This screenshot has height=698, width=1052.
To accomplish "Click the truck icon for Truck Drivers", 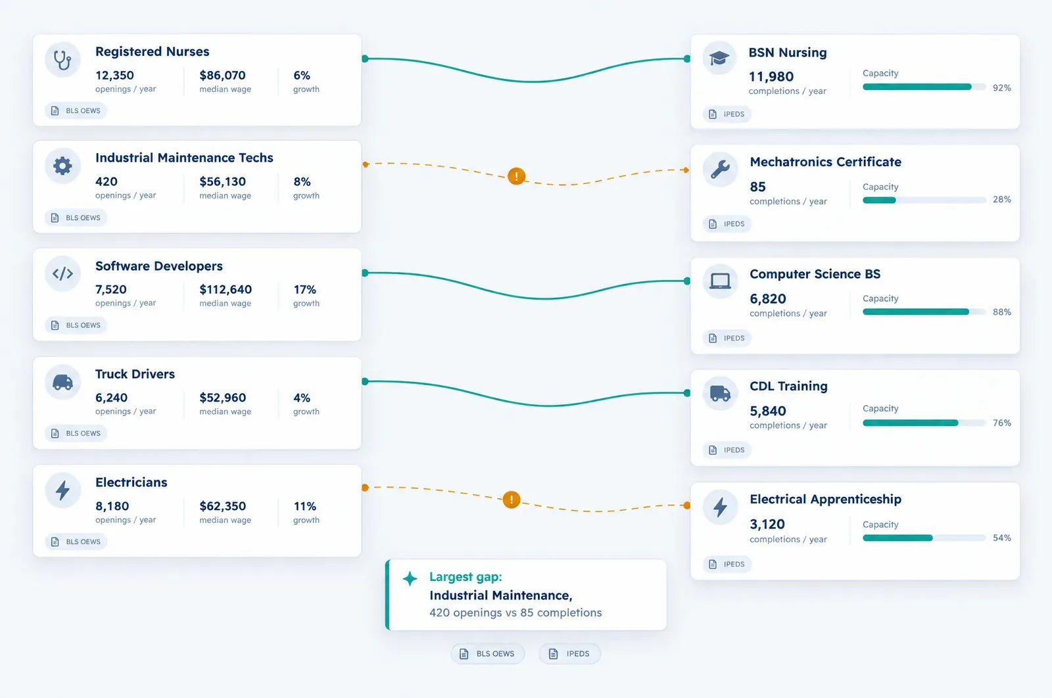I will click(62, 382).
